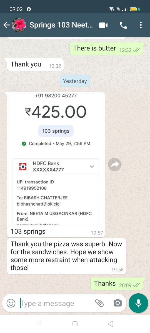Expand the HDFC Bank account chevron
Viewport: 150px width, 333px height.
(x=92, y=167)
